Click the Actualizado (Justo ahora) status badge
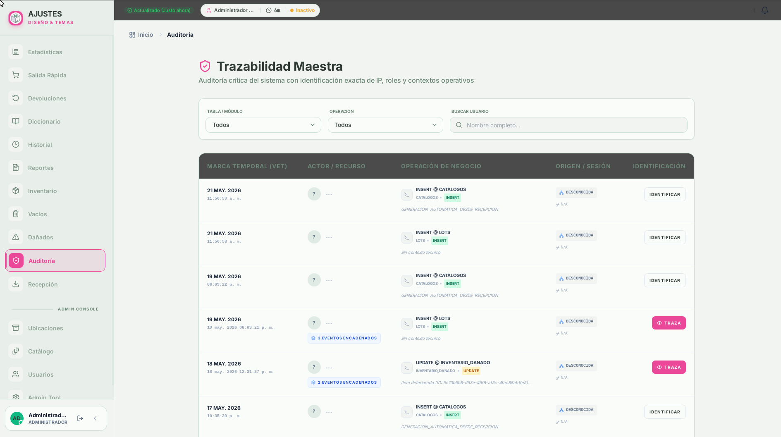This screenshot has height=437, width=781. click(159, 10)
